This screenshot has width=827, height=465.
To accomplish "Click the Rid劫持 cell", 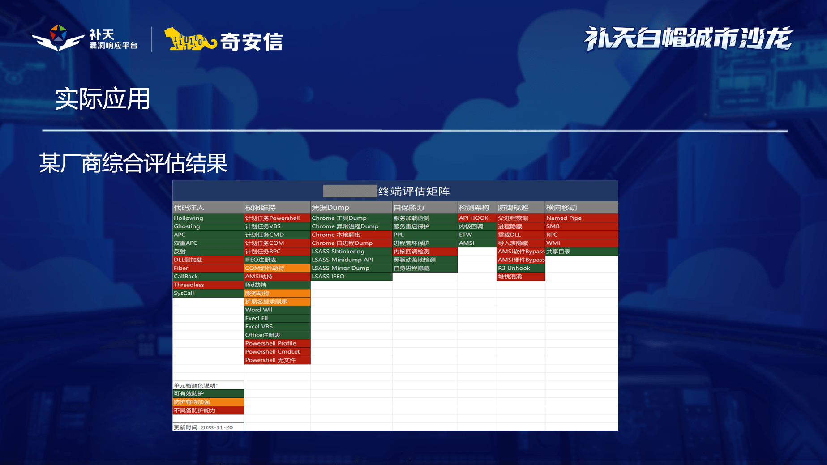I will tap(277, 285).
